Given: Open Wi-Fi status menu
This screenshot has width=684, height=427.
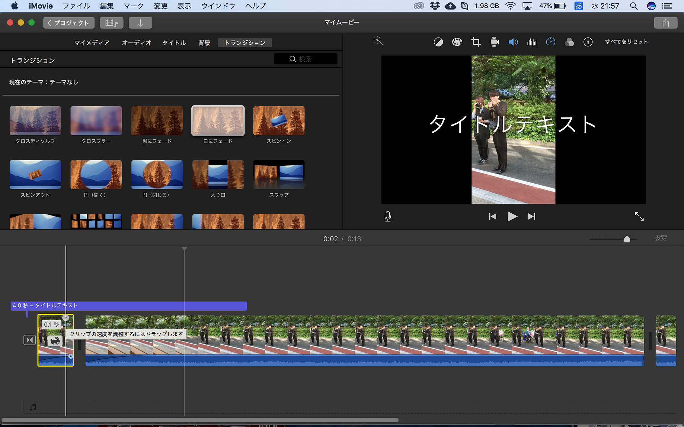Looking at the screenshot, I should click(511, 6).
